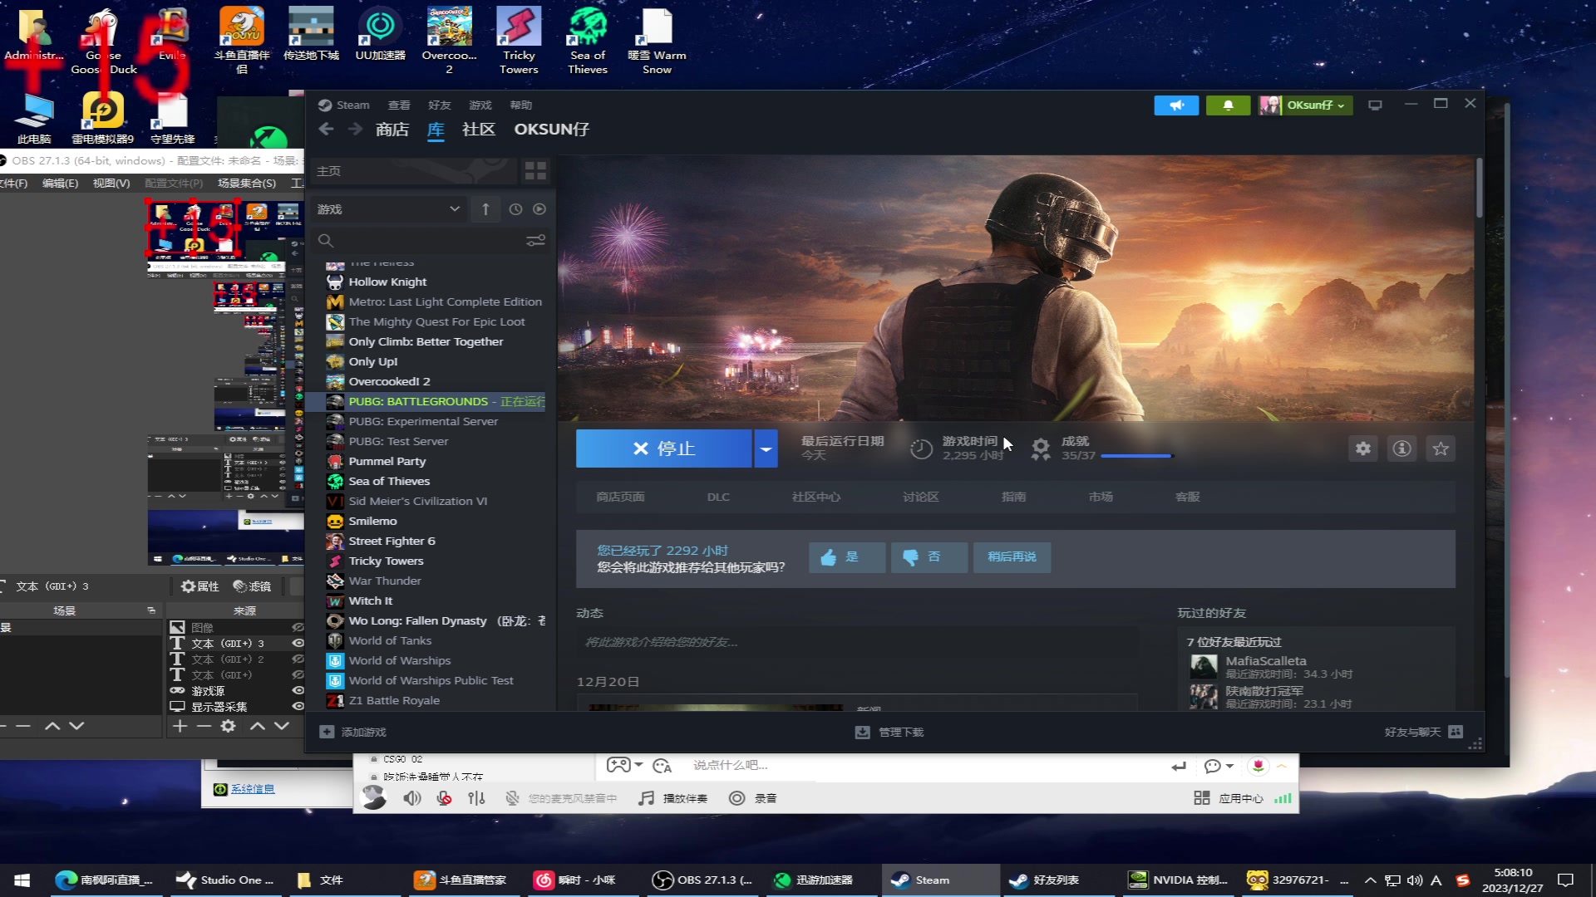Open translation icon in chat input bar
The height and width of the screenshot is (897, 1596).
coord(663,766)
